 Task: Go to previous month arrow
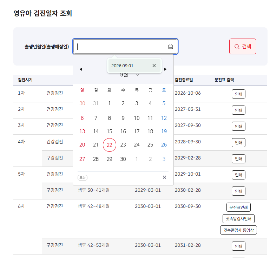pos(81,69)
